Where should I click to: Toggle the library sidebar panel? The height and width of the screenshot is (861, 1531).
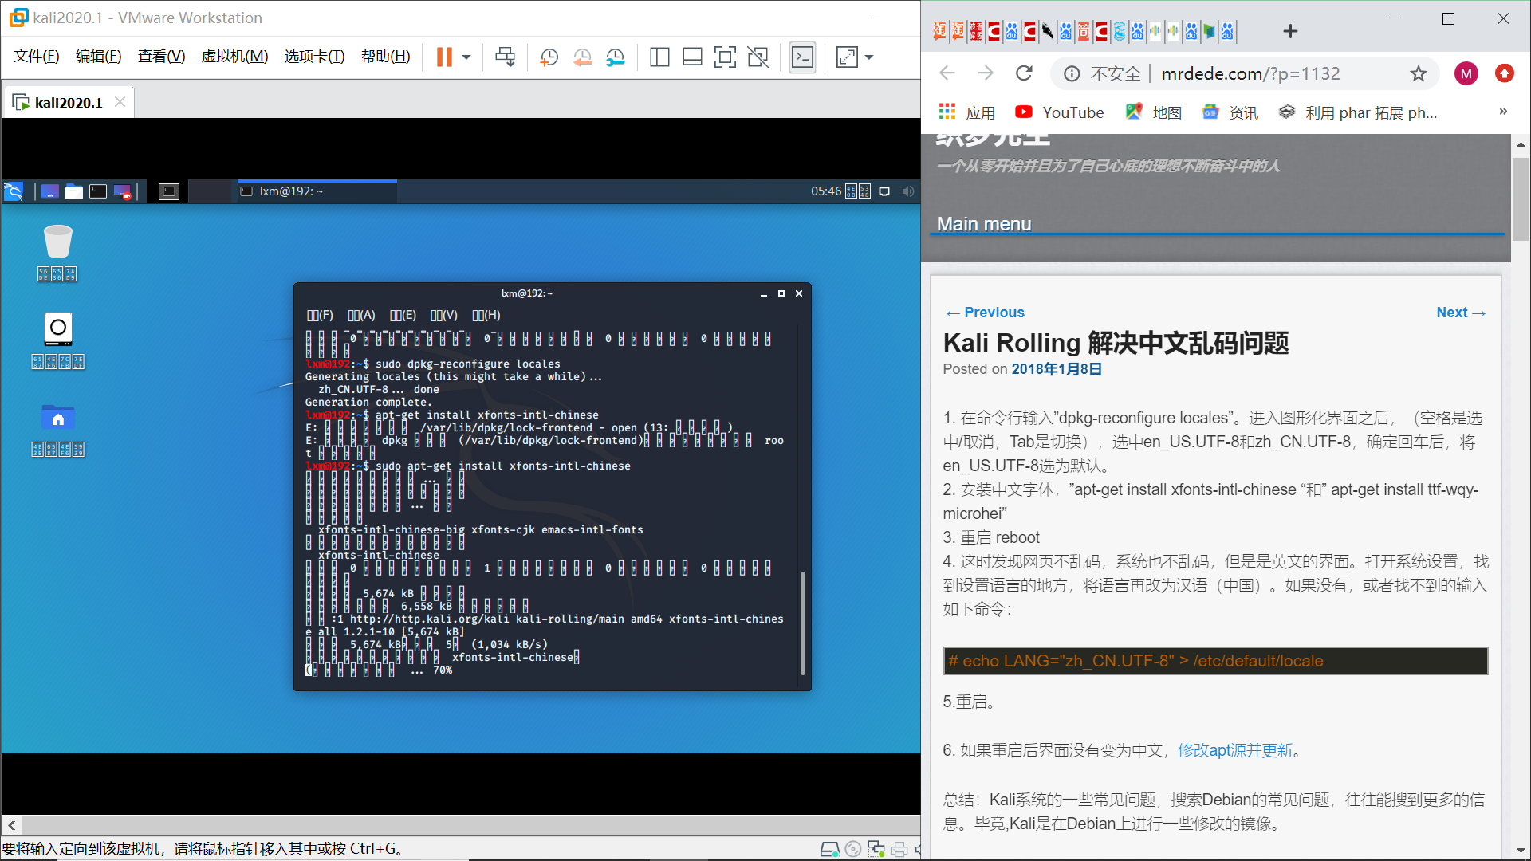pos(659,57)
